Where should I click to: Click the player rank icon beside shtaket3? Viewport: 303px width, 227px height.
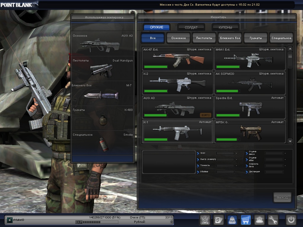pos(9,220)
